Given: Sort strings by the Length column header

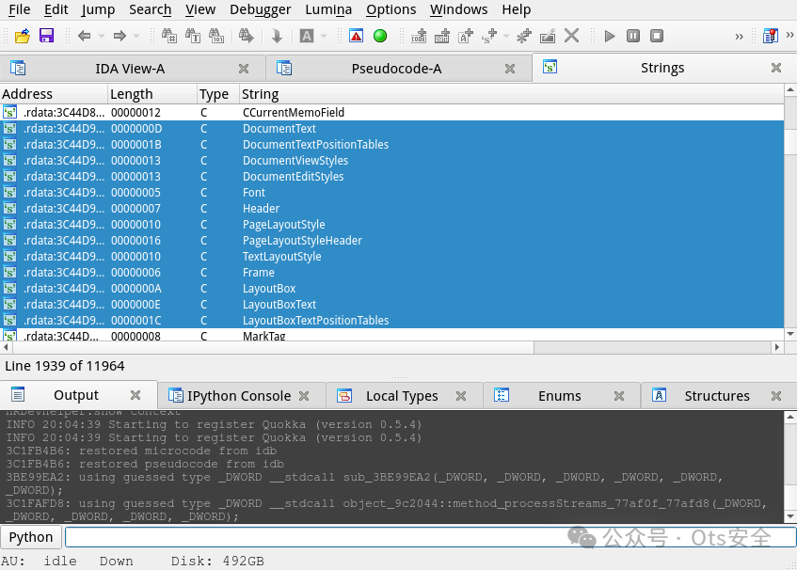Looking at the screenshot, I should click(152, 94).
